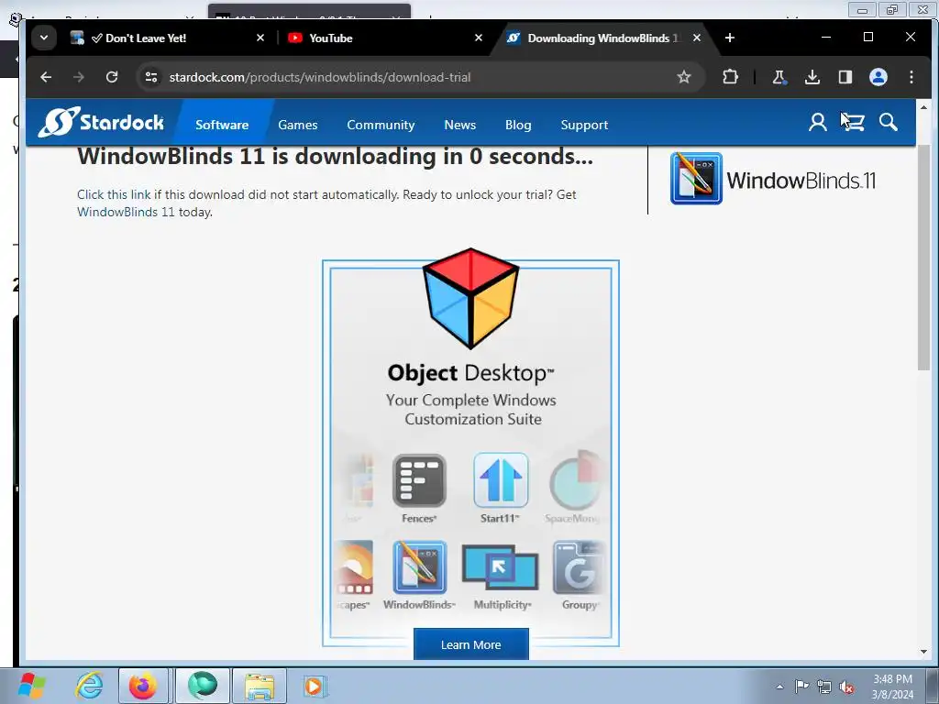This screenshot has height=704, width=939.
Task: Open the shopping cart icon
Action: click(x=853, y=122)
